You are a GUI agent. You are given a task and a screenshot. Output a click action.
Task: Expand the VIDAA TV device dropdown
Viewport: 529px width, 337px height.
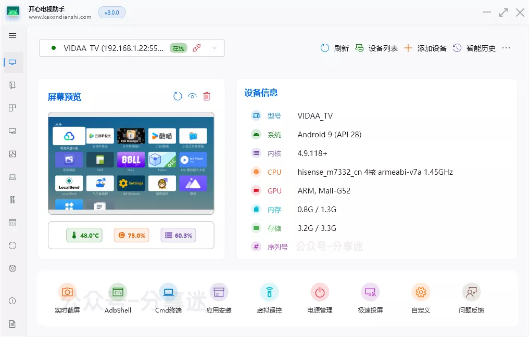[214, 48]
